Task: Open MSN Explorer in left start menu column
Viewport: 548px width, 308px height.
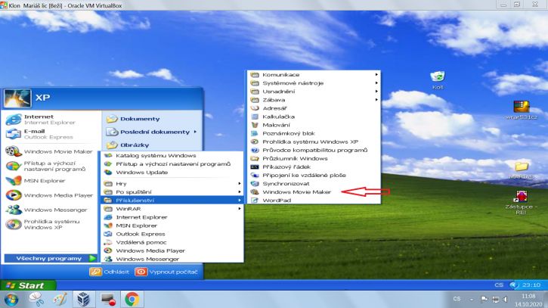Action: tap(50, 181)
